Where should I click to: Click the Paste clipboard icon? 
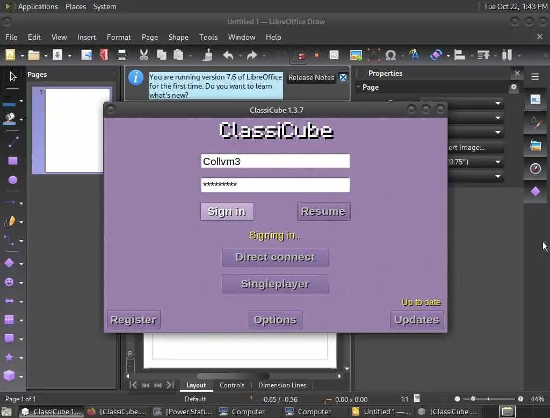(178, 55)
